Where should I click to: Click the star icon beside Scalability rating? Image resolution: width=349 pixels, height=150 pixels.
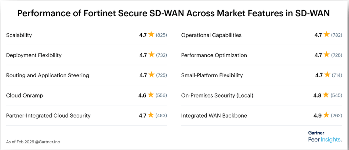[x=151, y=35]
